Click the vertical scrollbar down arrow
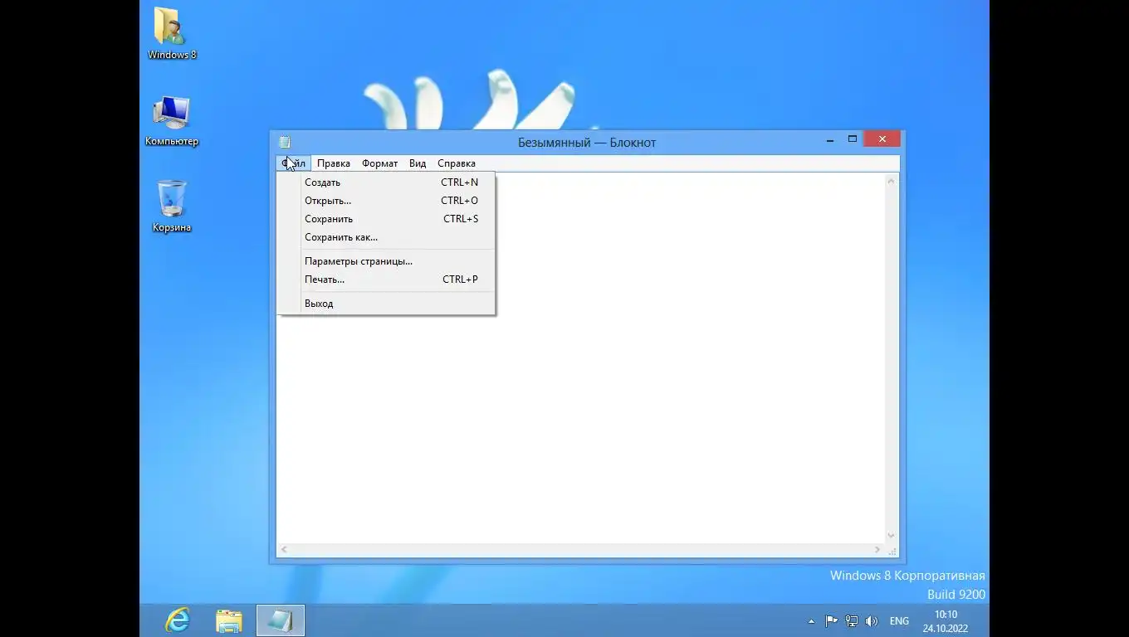Image resolution: width=1129 pixels, height=637 pixels. coord(892,536)
